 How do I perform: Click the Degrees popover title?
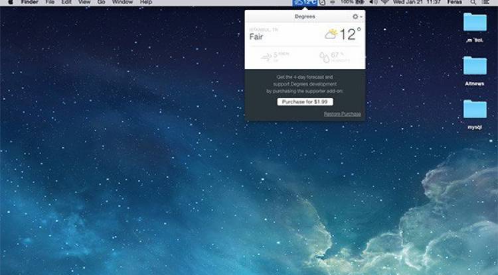[x=305, y=17]
